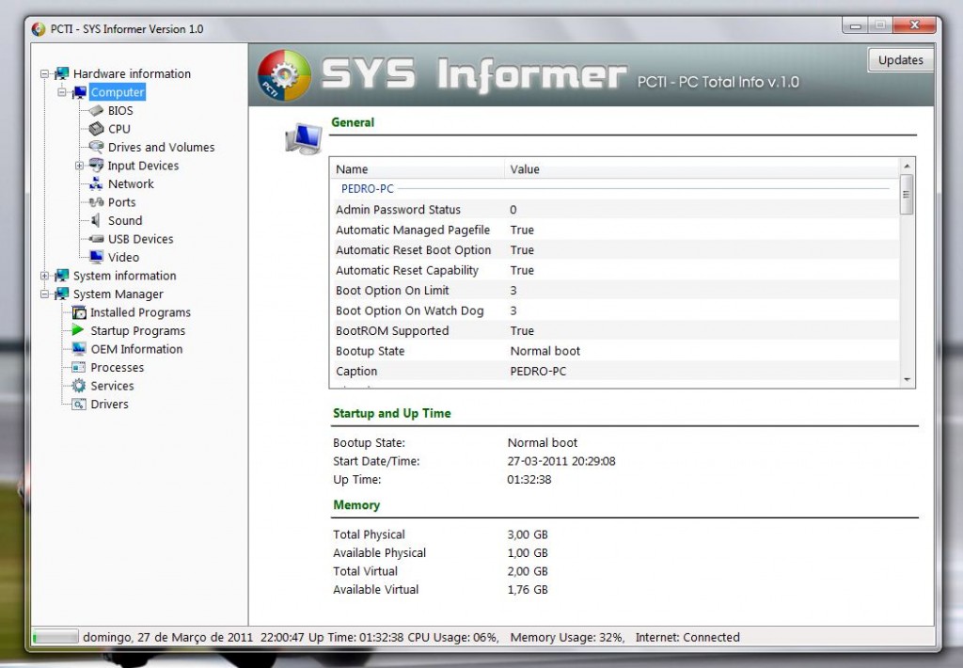Click the green Startup Programs arrow icon
This screenshot has height=668, width=963.
click(78, 330)
